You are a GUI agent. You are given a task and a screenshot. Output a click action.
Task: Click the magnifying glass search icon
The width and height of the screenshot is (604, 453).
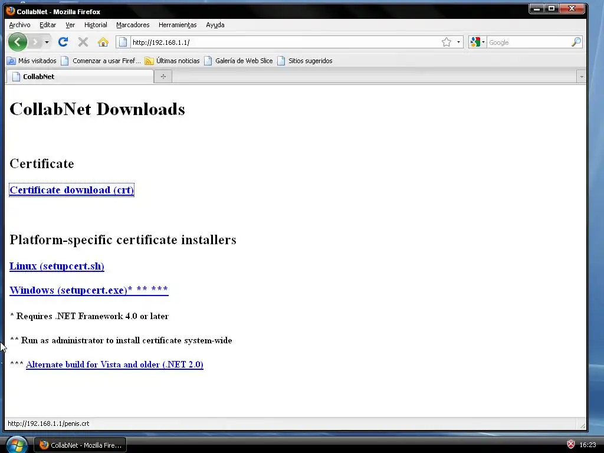576,42
